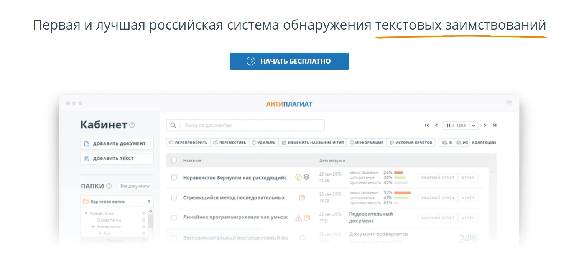579x279 pixels.
Task: Go to next page of documents
Action: coord(485,125)
